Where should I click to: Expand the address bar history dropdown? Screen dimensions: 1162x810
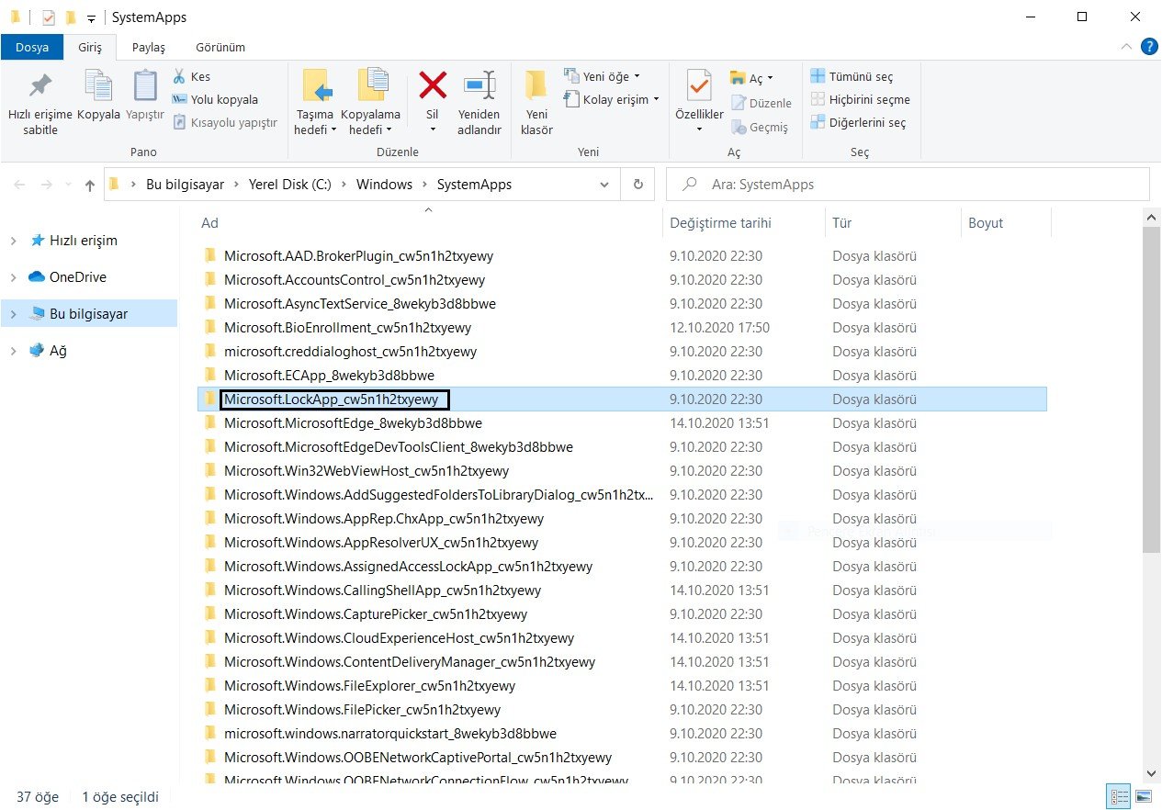(604, 185)
